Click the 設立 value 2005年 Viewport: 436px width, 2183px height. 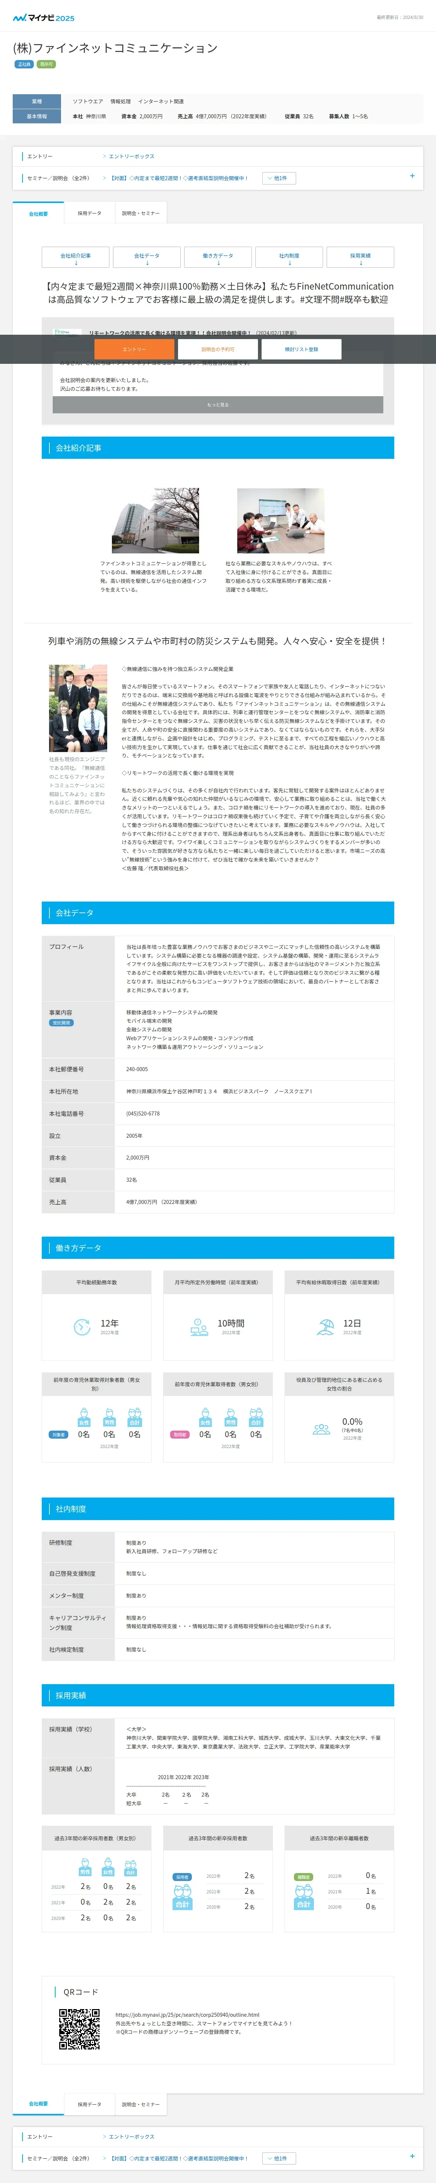(x=134, y=1136)
